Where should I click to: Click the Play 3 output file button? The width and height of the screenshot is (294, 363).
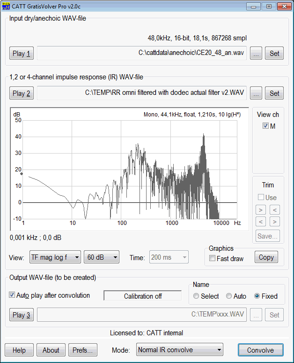coord(22,315)
